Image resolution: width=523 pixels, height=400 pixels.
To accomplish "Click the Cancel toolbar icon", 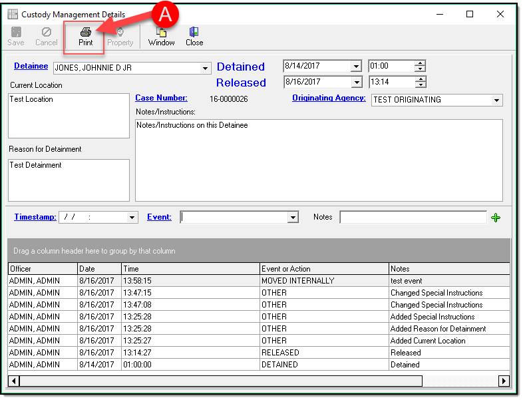I will pyautogui.click(x=47, y=32).
